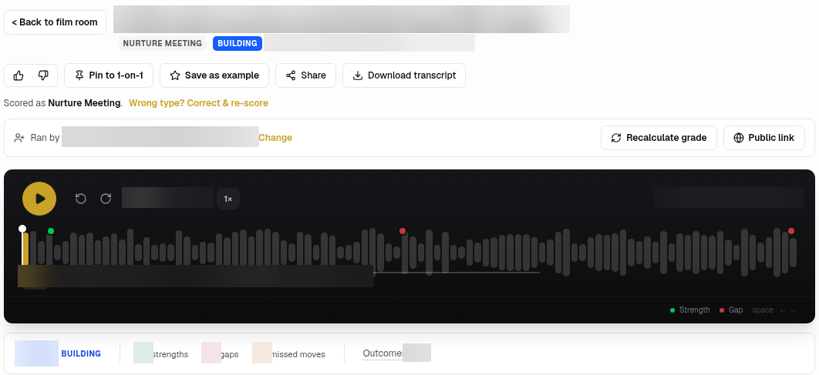This screenshot has height=375, width=819.
Task: Click the thumbs up icon
Action: click(19, 75)
